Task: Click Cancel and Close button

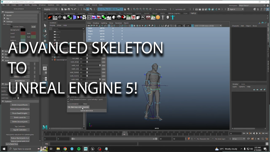Action: 87,111
